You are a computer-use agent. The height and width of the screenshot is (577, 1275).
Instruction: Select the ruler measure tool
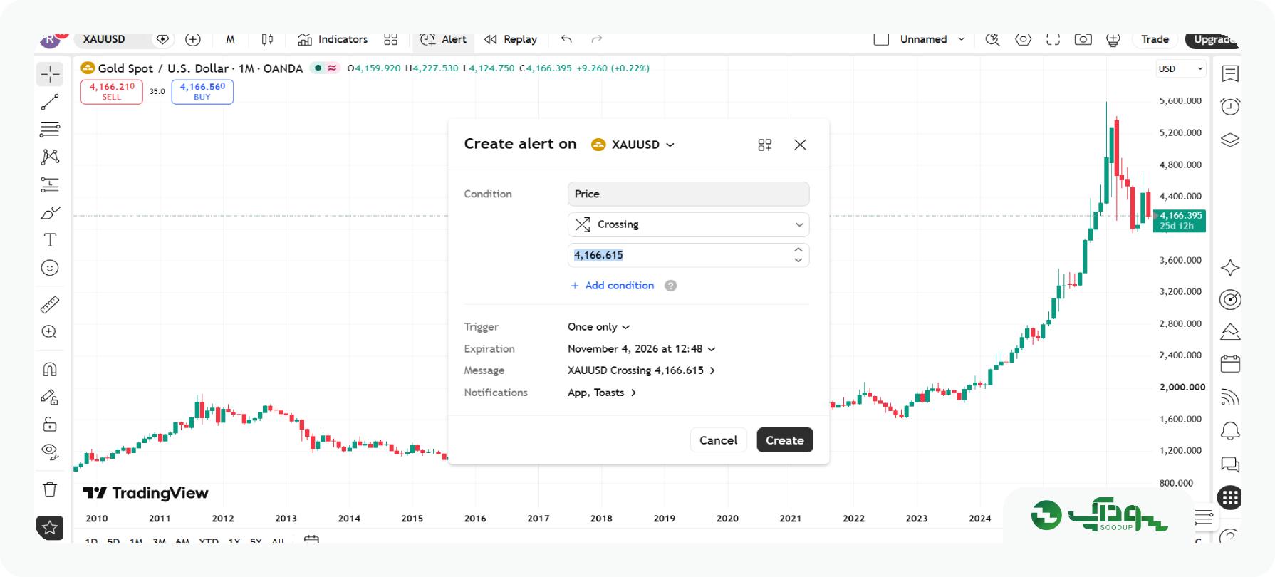click(50, 304)
